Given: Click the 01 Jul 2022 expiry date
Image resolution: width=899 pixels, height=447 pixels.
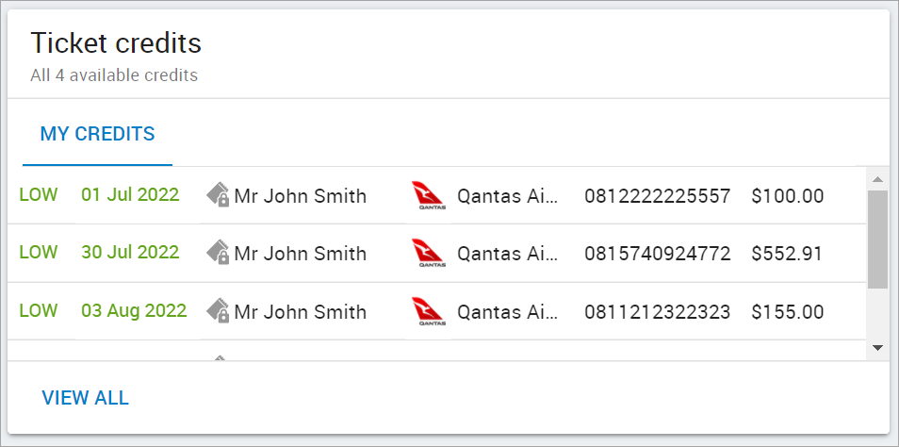Looking at the screenshot, I should 130,194.
